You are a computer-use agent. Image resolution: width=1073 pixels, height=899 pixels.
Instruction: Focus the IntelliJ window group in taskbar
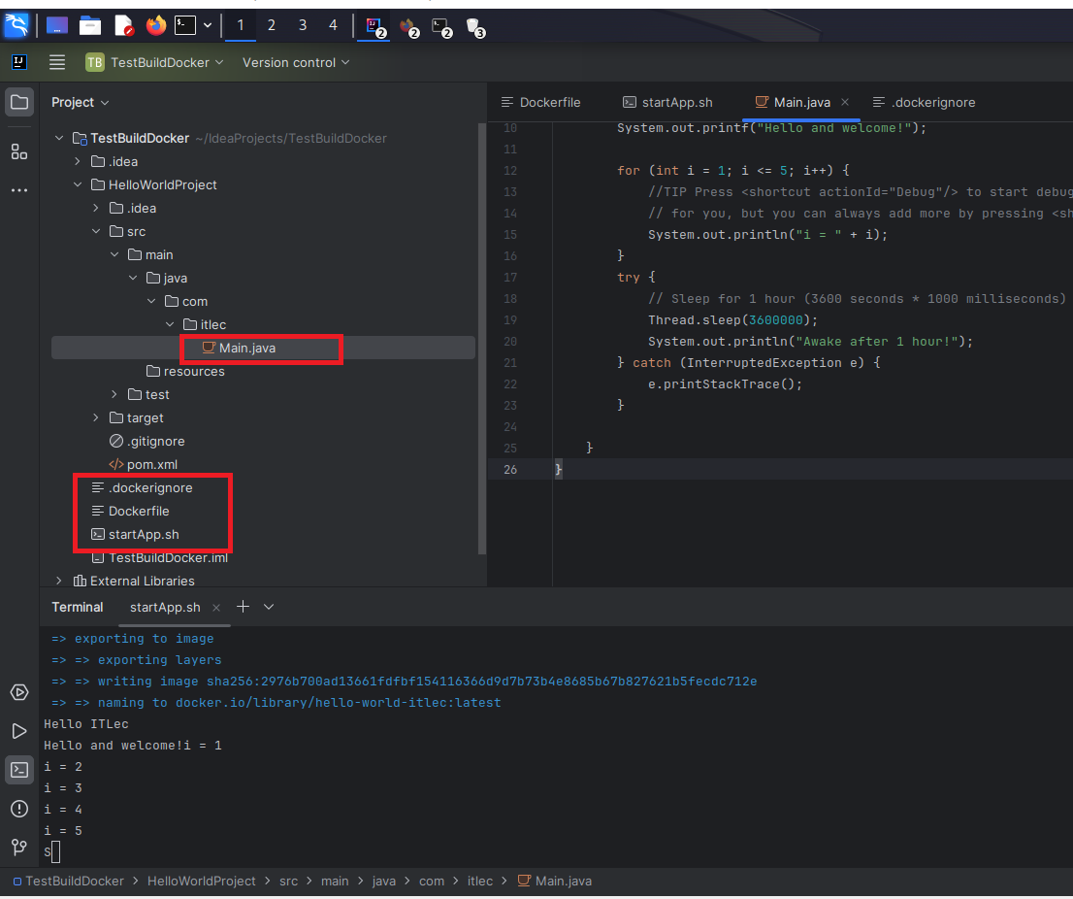(375, 27)
